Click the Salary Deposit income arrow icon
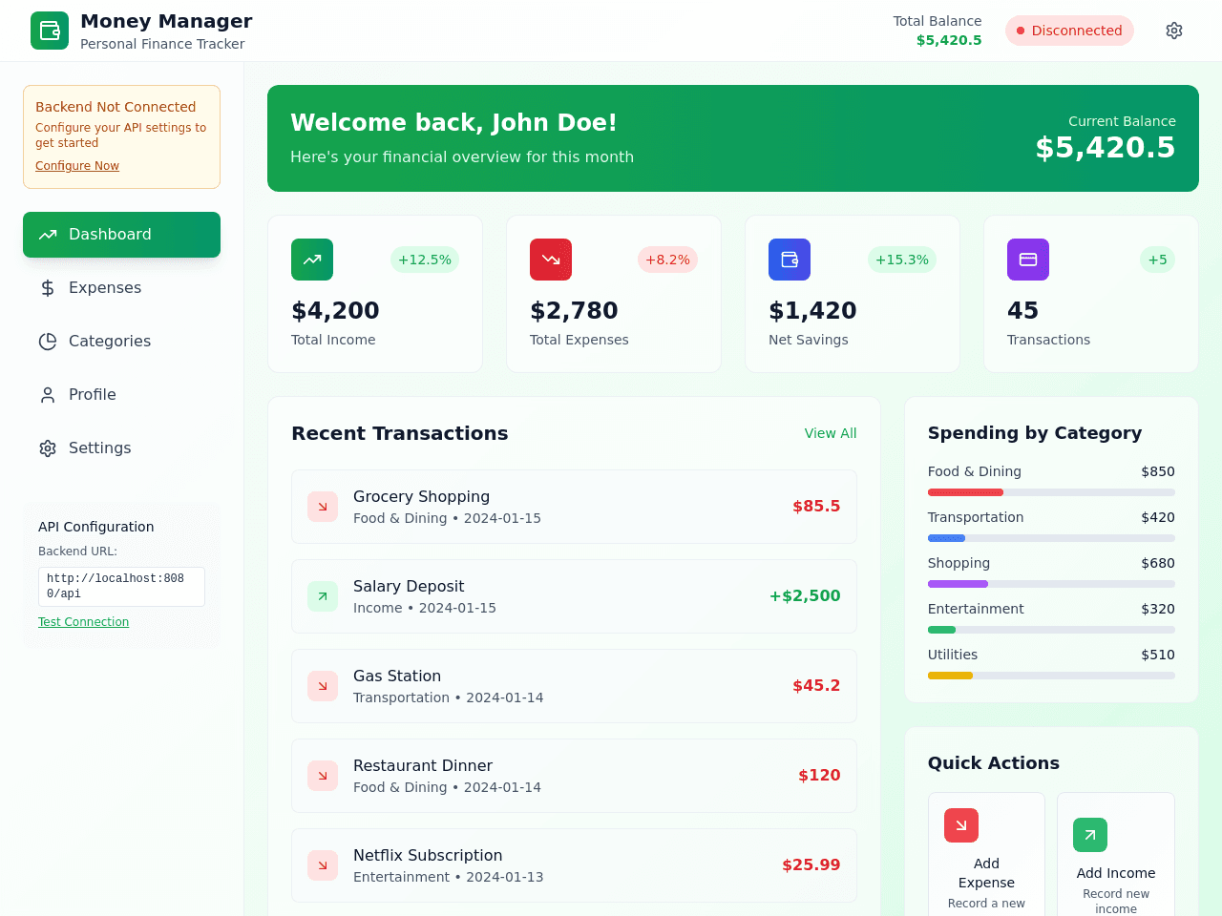 pyautogui.click(x=323, y=596)
